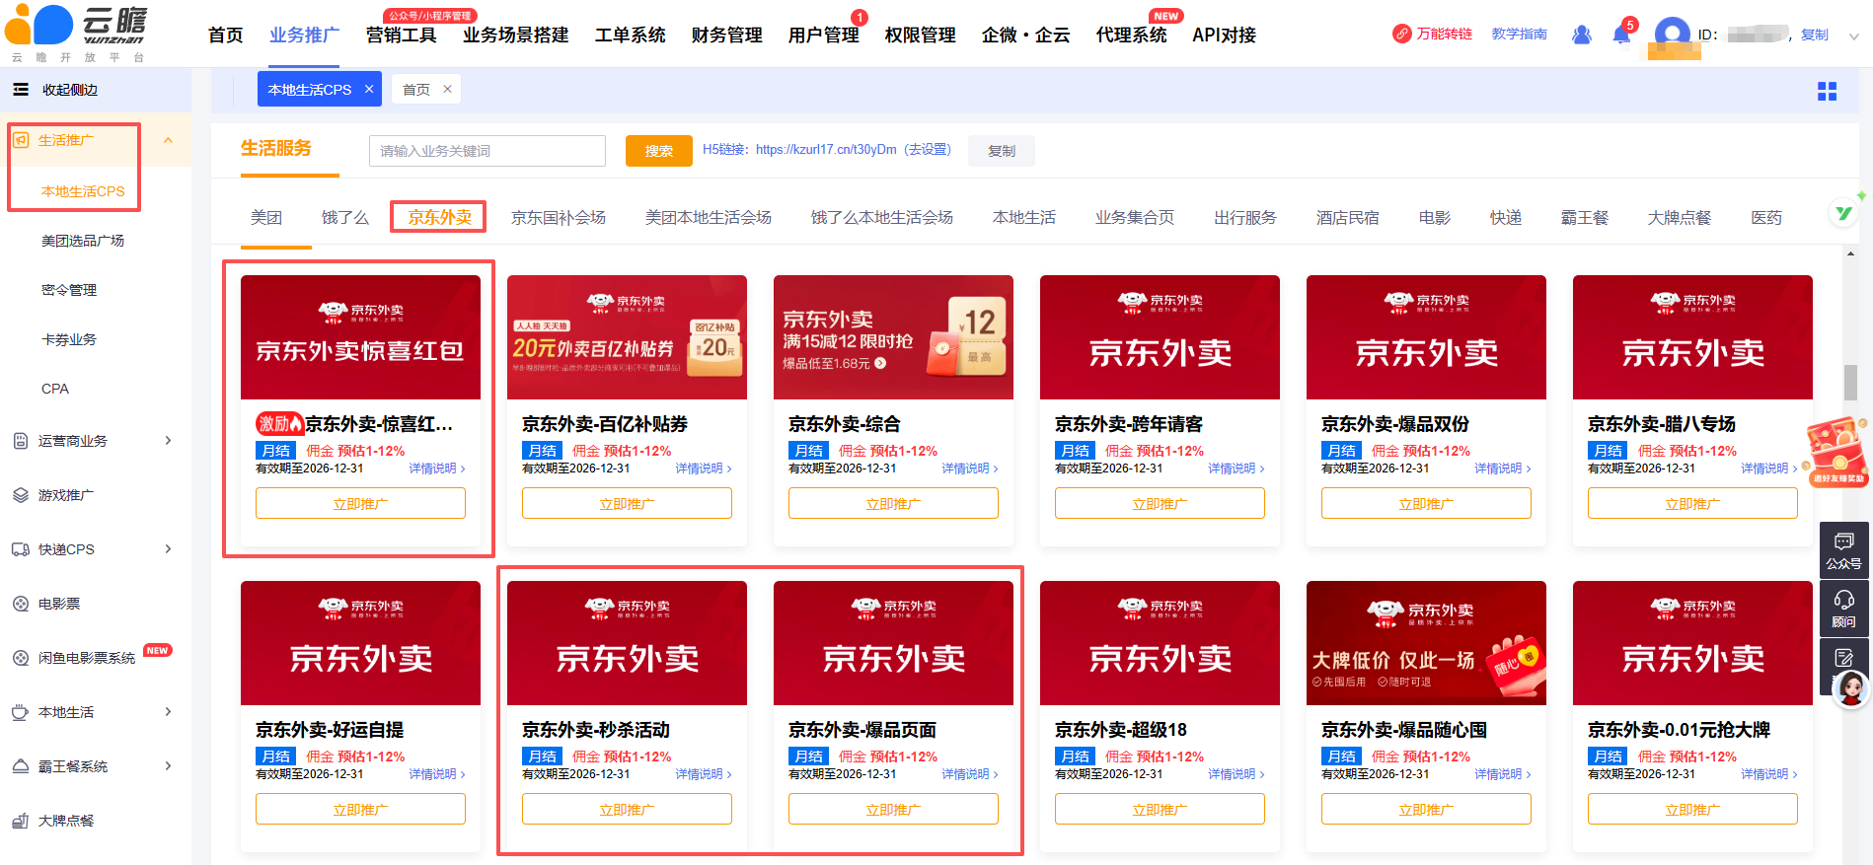Expand the 运营商业务 sidebar menu
This screenshot has width=1873, height=865.
tap(169, 441)
